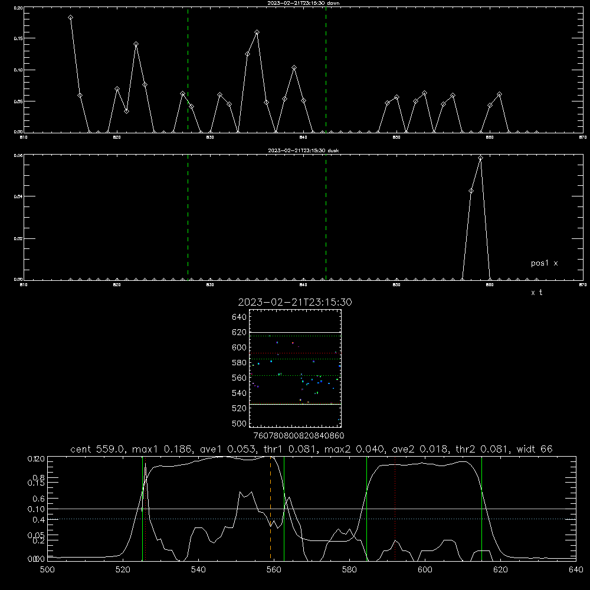Click the upper solid white line in scatter panel
This screenshot has height=590, width=590.
pos(295,333)
